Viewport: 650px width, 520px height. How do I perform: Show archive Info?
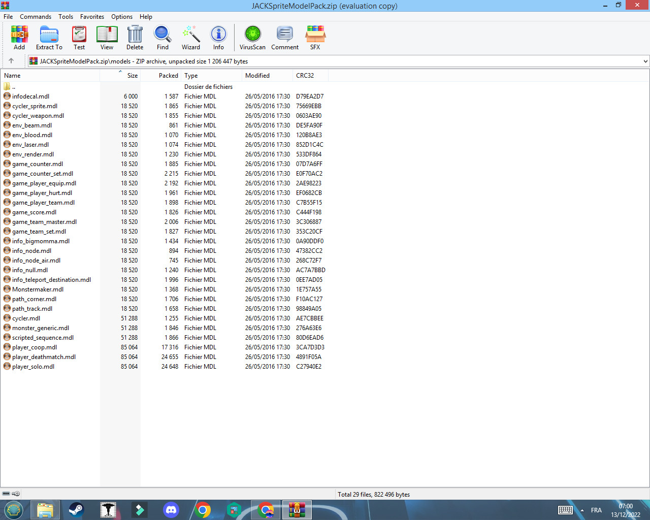pyautogui.click(x=218, y=38)
